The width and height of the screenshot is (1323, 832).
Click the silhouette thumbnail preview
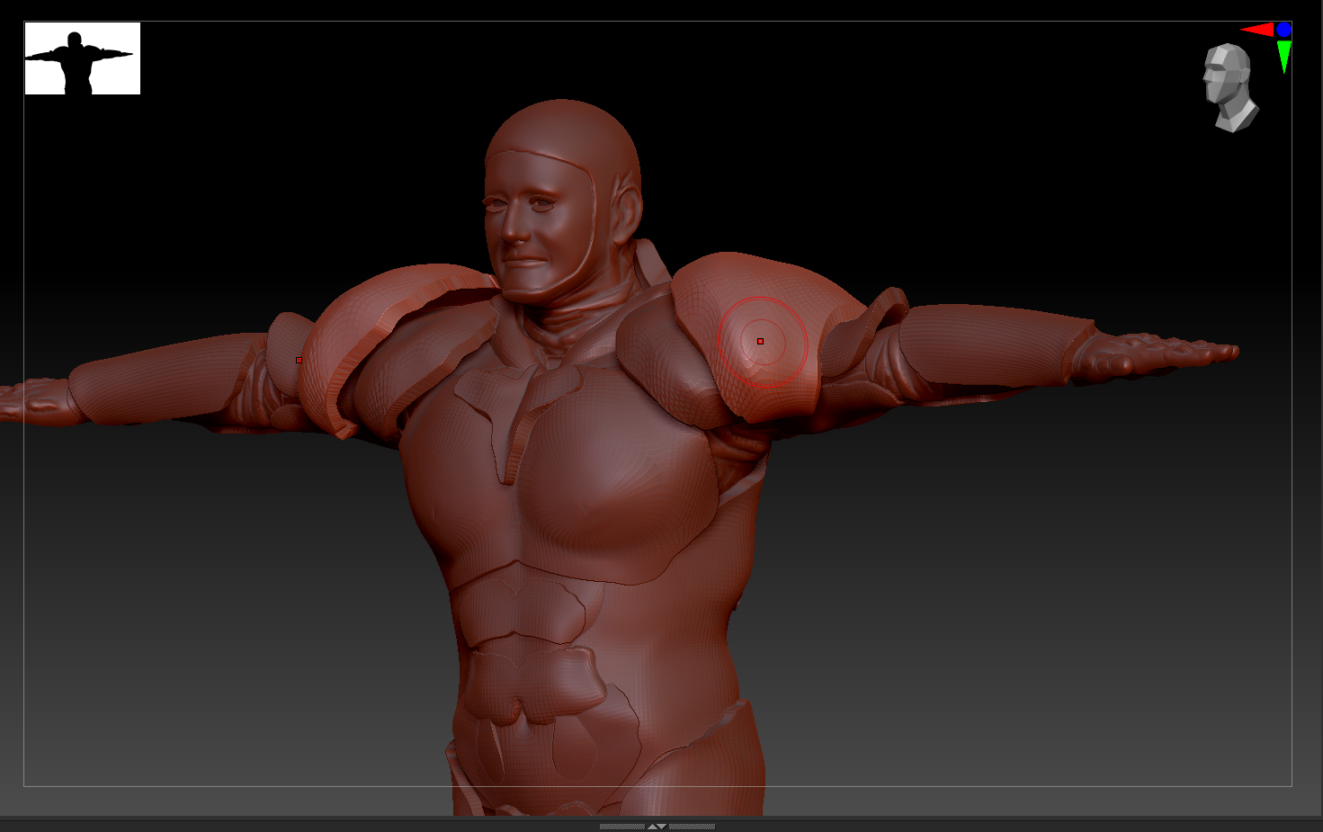click(83, 58)
